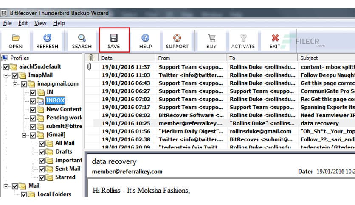The image size is (355, 205).
Task: Collapse the imap.gmail.com tree node
Action: pos(15,84)
